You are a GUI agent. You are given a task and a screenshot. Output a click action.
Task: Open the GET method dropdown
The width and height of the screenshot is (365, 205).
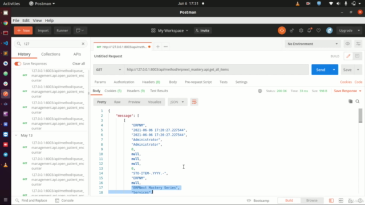coord(108,69)
